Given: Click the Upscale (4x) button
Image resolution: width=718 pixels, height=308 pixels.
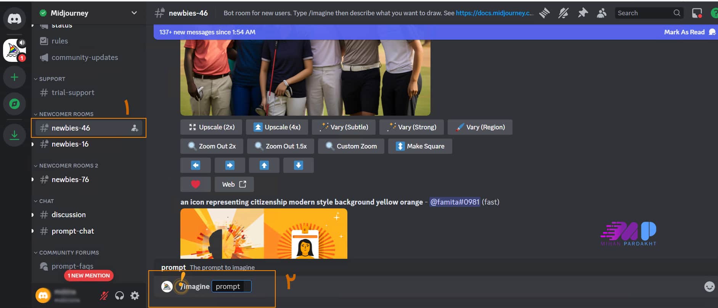Looking at the screenshot, I should pos(277,127).
